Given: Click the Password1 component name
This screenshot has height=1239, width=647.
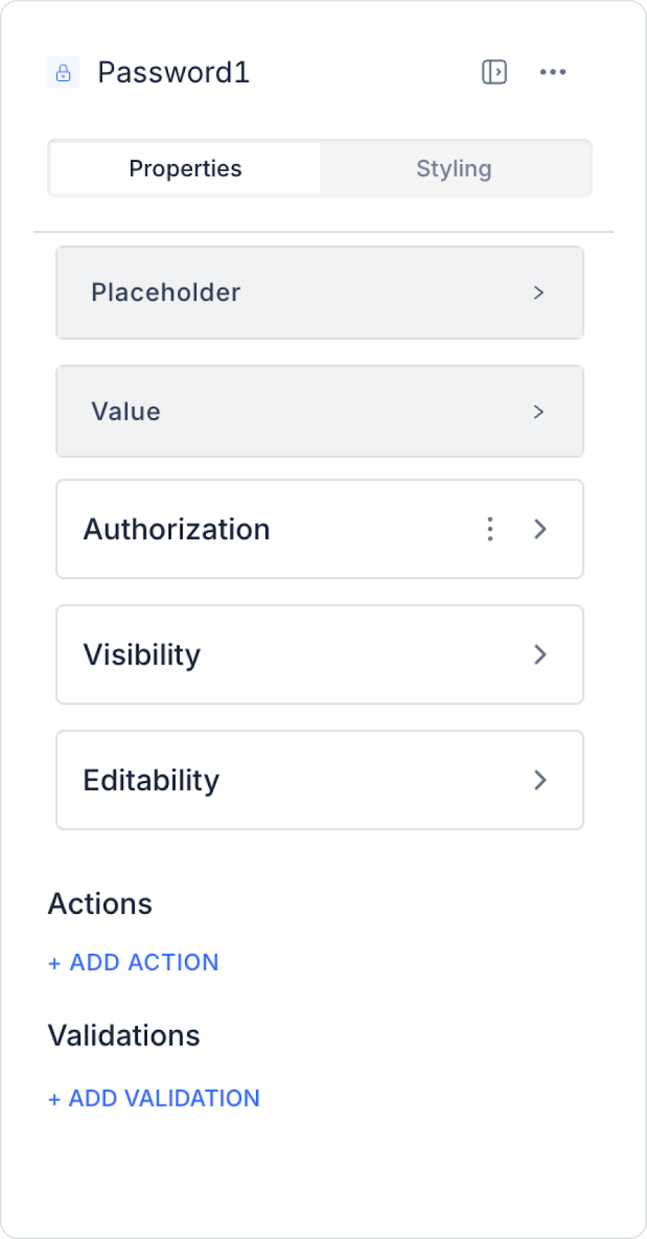Looking at the screenshot, I should (x=173, y=73).
